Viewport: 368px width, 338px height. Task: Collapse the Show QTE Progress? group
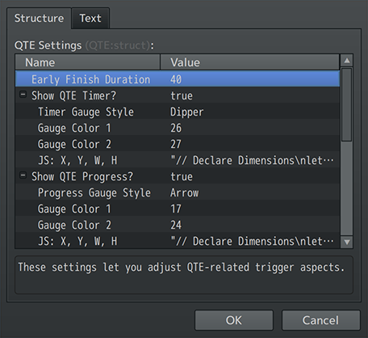[x=23, y=175]
